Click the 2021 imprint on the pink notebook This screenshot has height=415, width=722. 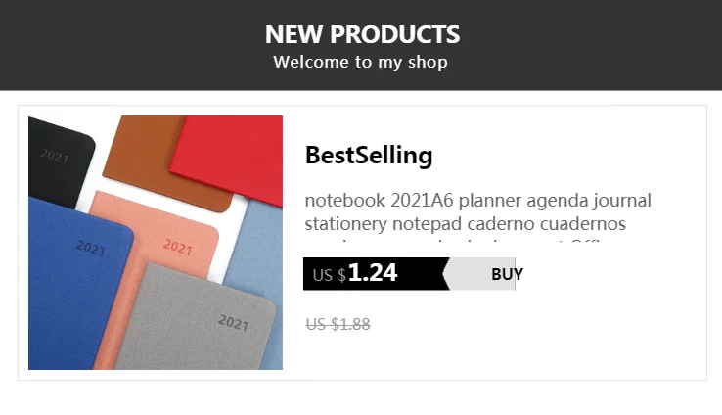(x=177, y=247)
